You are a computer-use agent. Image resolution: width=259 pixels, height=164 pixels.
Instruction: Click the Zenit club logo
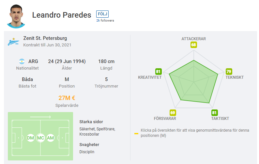pyautogui.click(x=14, y=42)
